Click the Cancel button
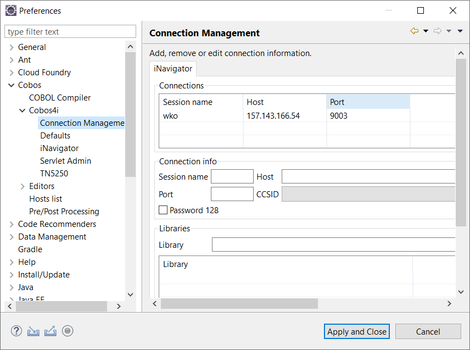Viewport: 470px width, 350px height. point(428,331)
